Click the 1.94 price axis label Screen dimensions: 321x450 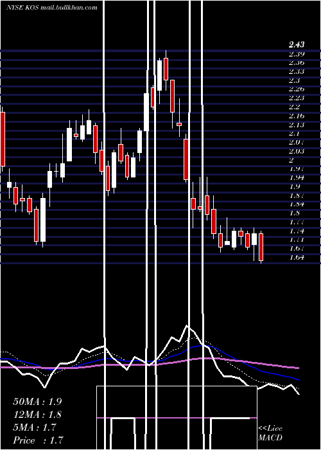[297, 177]
